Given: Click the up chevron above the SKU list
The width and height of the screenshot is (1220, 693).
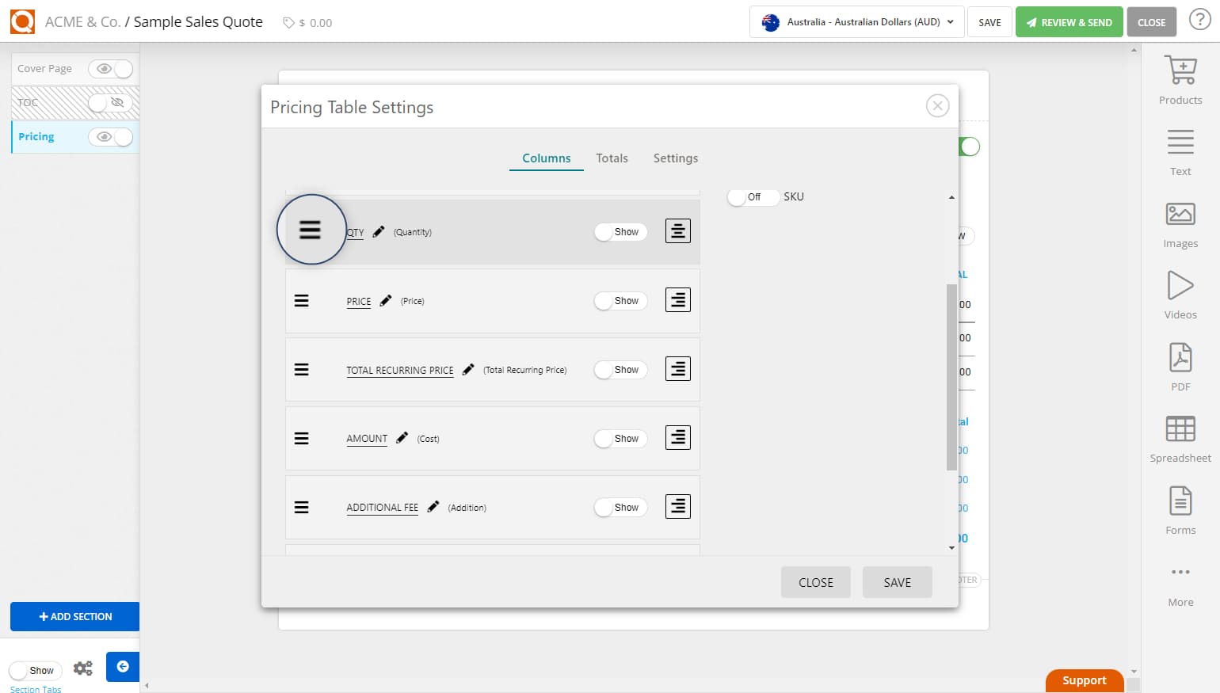Looking at the screenshot, I should (951, 196).
